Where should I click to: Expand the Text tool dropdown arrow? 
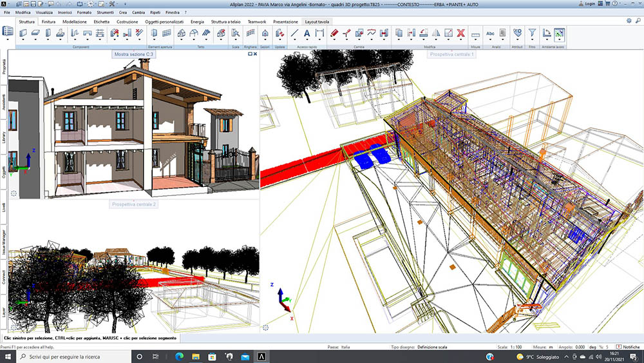[x=307, y=40]
